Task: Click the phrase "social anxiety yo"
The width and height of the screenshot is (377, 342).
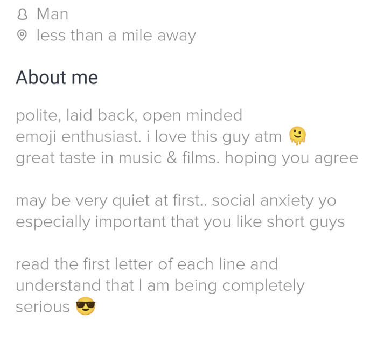Action: point(274,201)
